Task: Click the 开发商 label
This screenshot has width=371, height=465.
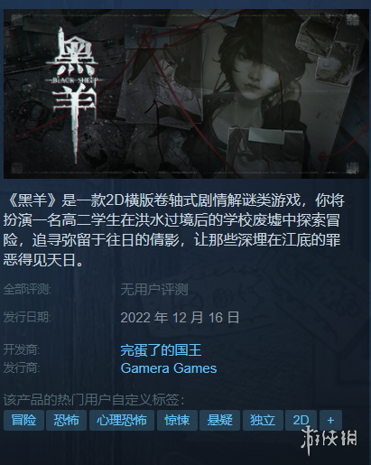Action: click(x=22, y=350)
